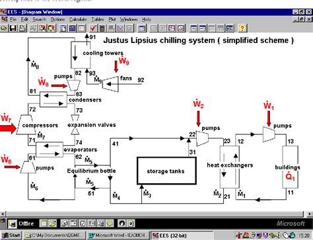The height and width of the screenshot is (240, 313).
Task: Click the open folder icon on Office bar
Action: tap(53, 224)
